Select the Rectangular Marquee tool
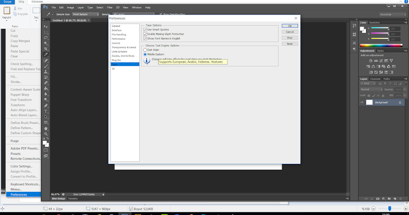The height and width of the screenshot is (215, 409). point(46,32)
